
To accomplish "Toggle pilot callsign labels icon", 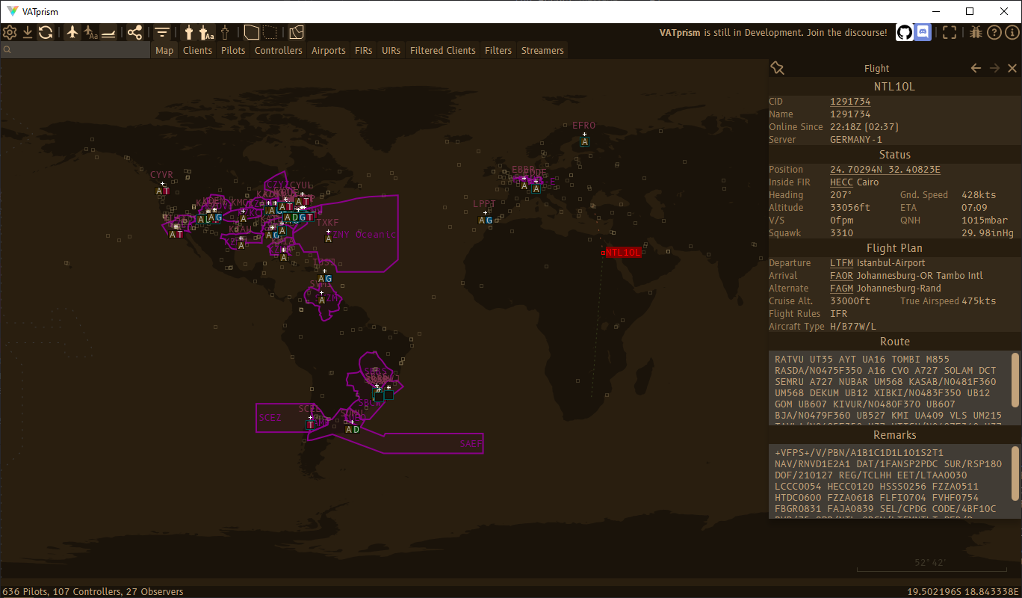I will [x=90, y=32].
